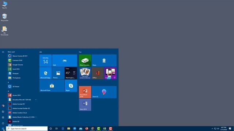Open Settings gear in the Start rail
Viewport: 234px width, 131px height.
[3, 118]
